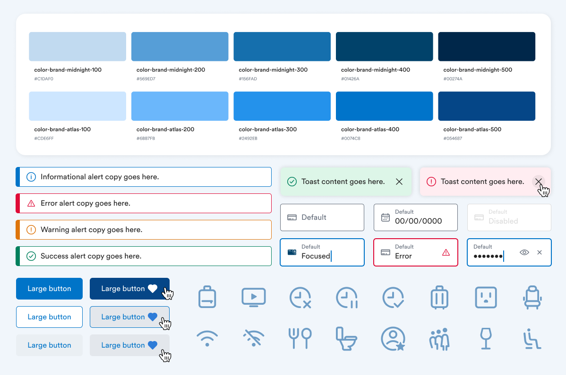Click the lavatory toilet icon
Screen dimensions: 566x375
click(346, 338)
